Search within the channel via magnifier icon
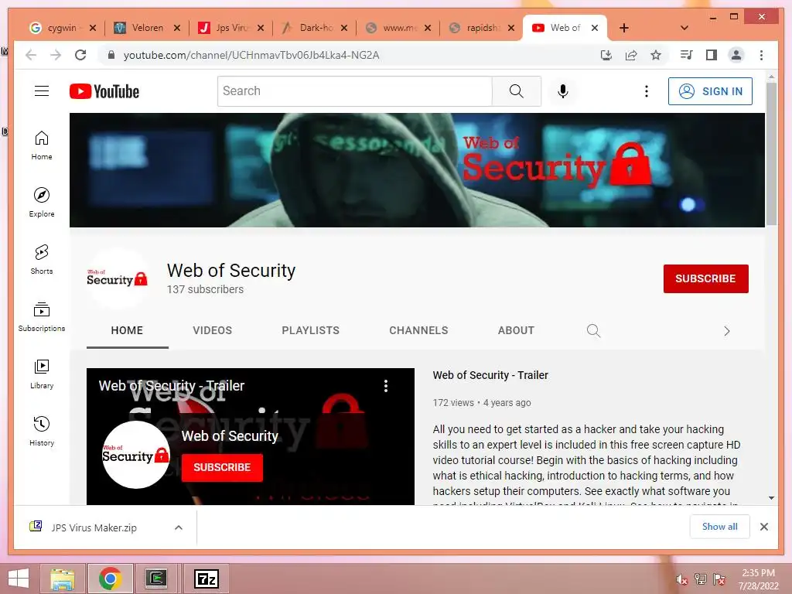 (x=593, y=331)
